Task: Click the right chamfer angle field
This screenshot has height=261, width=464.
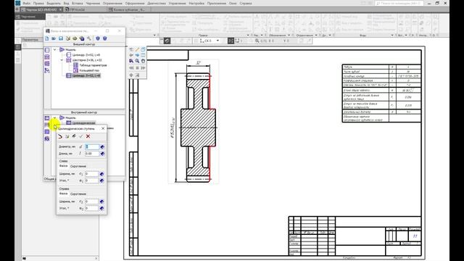Action: pos(92,208)
